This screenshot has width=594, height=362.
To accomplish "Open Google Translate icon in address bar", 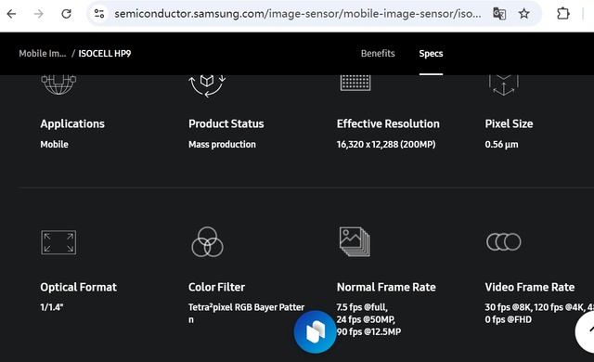I will point(499,14).
